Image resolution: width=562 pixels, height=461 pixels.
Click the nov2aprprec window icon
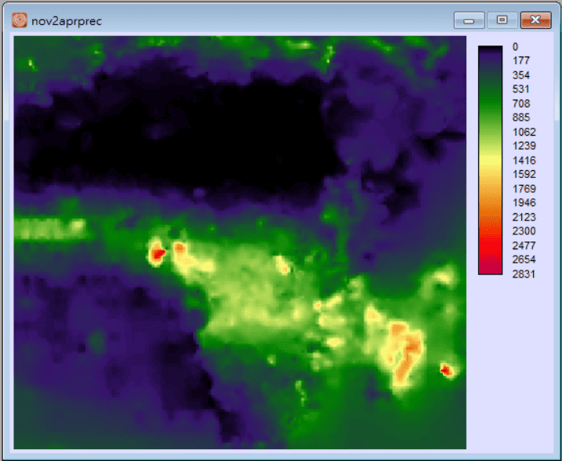(20, 20)
